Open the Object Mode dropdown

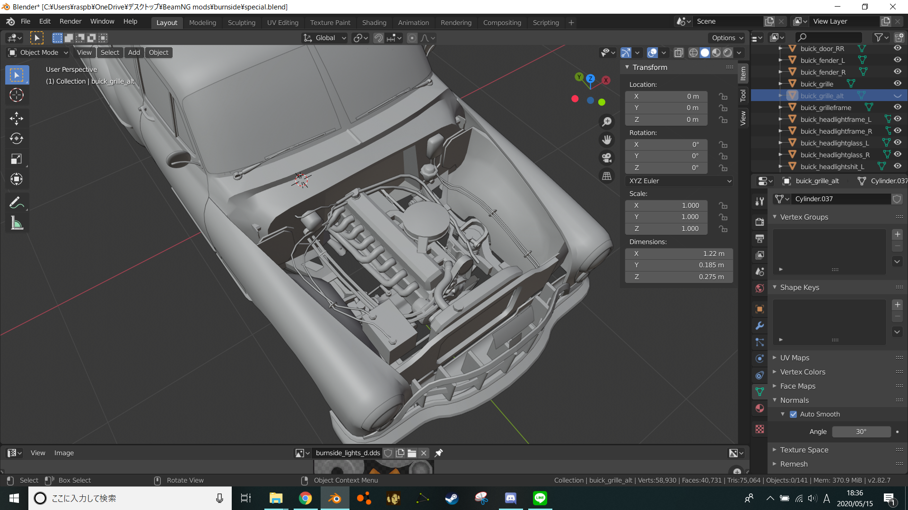click(38, 52)
